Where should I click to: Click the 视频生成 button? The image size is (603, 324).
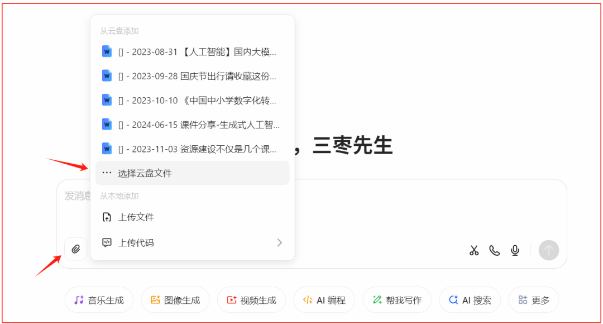click(251, 299)
